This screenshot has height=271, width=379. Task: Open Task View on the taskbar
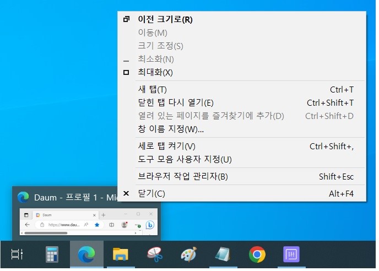17,254
